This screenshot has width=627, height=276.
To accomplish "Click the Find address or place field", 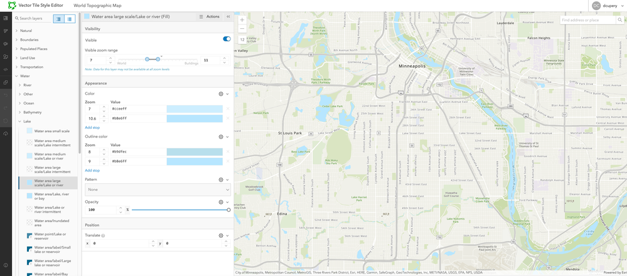I will tap(588, 20).
